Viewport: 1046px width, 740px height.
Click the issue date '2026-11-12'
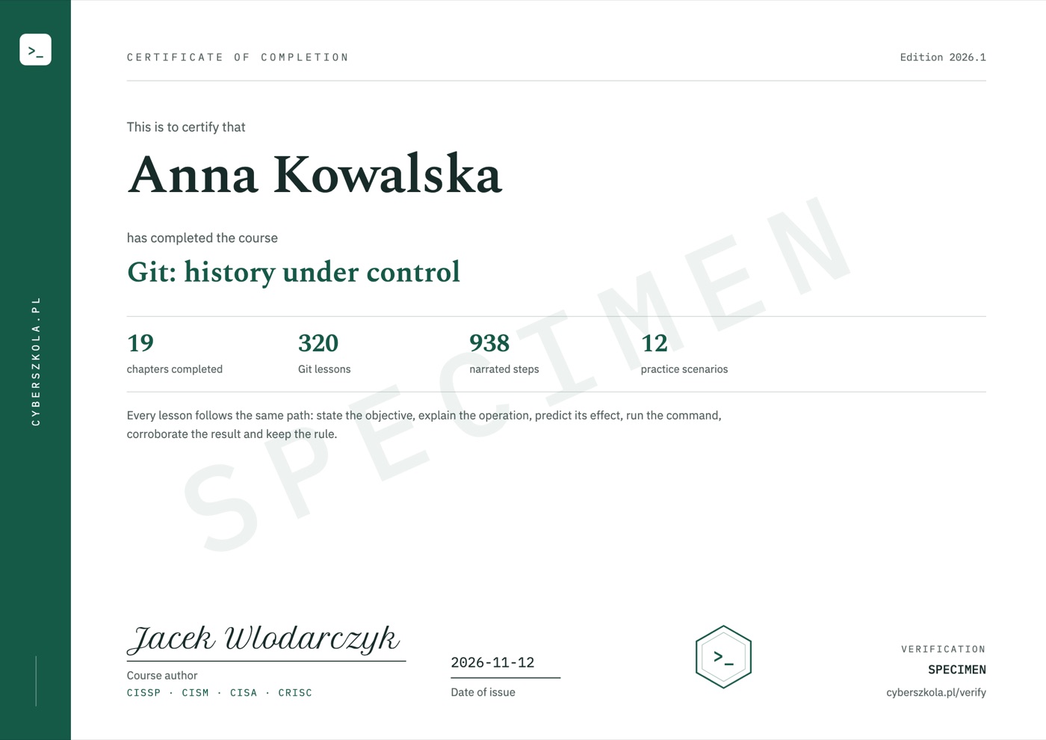(x=492, y=662)
